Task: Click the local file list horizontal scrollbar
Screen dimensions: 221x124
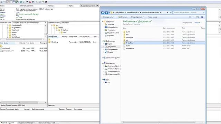Action: click(x=20, y=102)
